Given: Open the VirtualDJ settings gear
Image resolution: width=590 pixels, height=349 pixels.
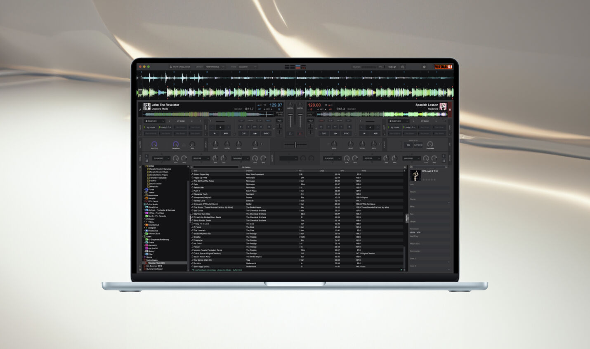Looking at the screenshot, I should [x=425, y=67].
